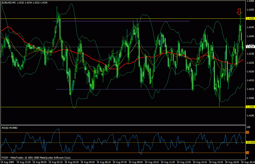Click the 20 Aug 12:55 time label
The image size is (255, 164).
pos(184,162)
